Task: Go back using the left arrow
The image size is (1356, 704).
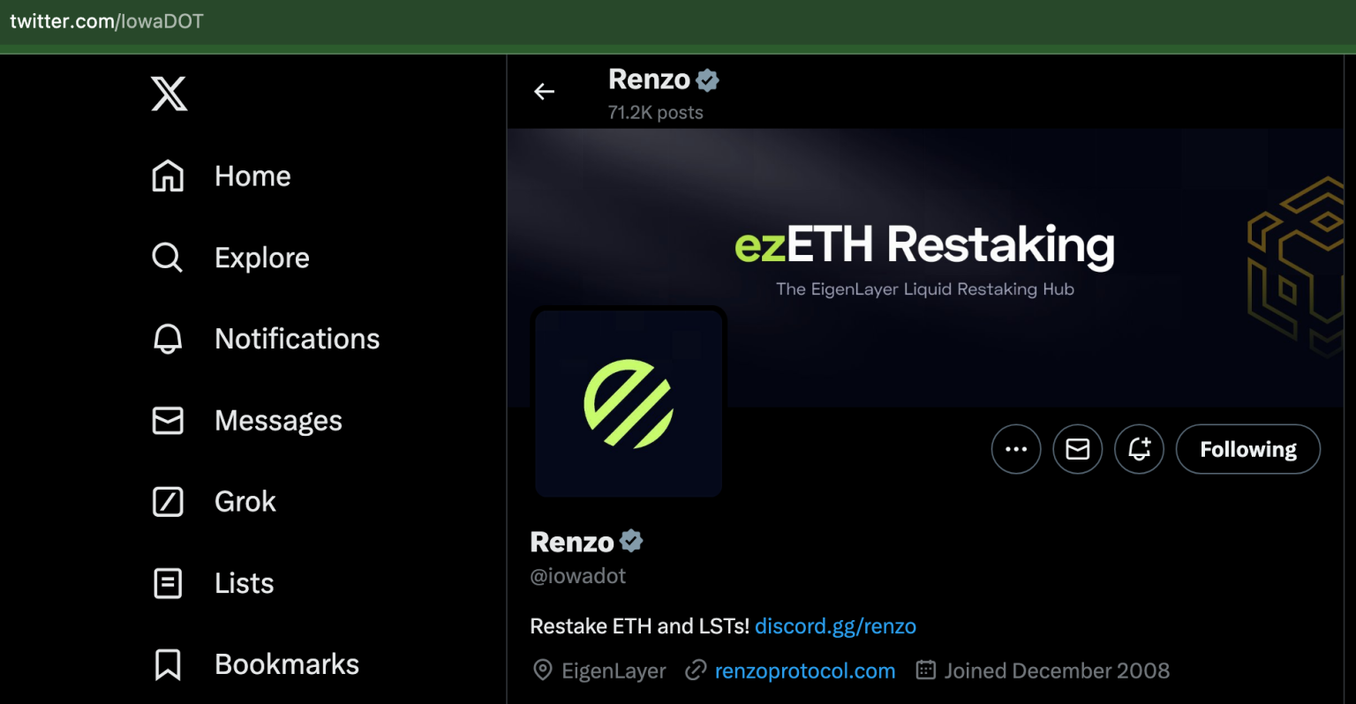Action: (545, 92)
